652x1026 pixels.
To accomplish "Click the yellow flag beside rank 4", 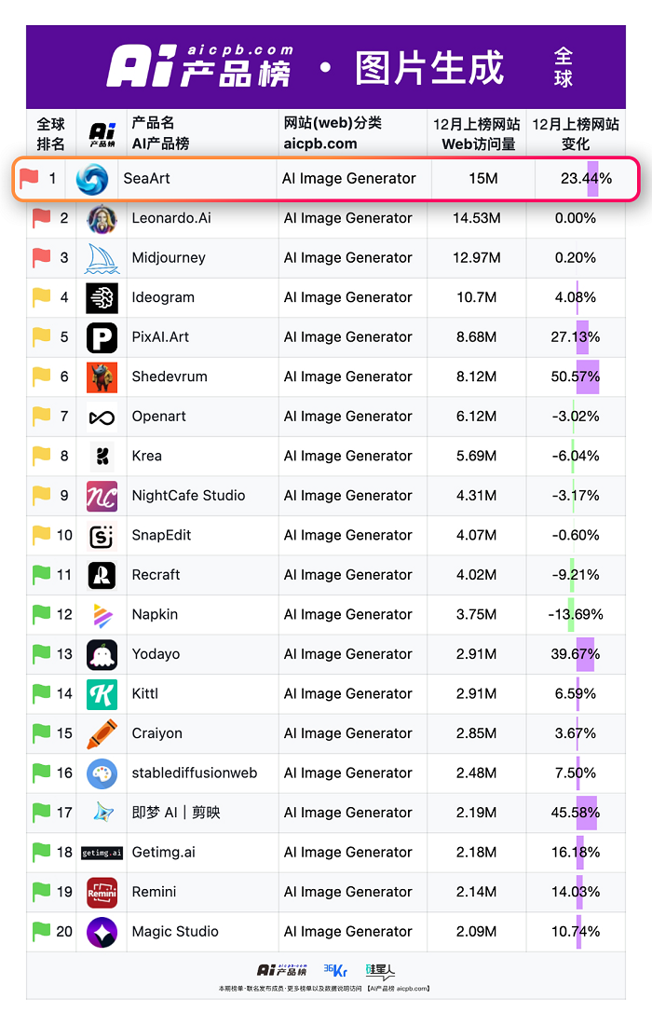I will click(41, 297).
